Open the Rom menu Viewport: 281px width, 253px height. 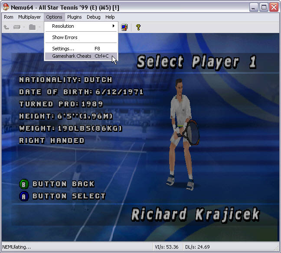pyautogui.click(x=9, y=17)
